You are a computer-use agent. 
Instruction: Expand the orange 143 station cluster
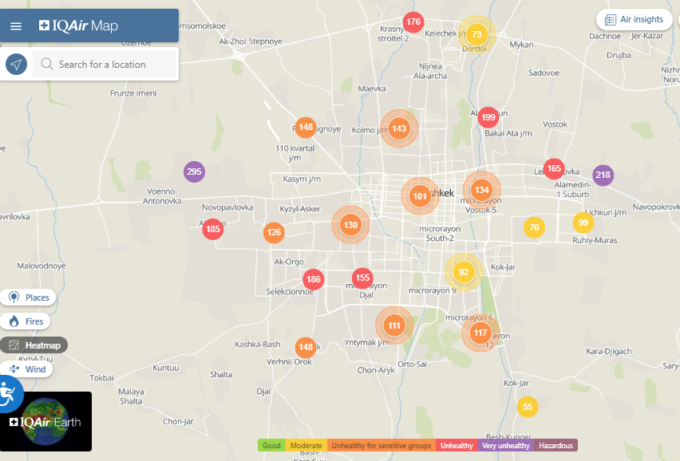399,128
